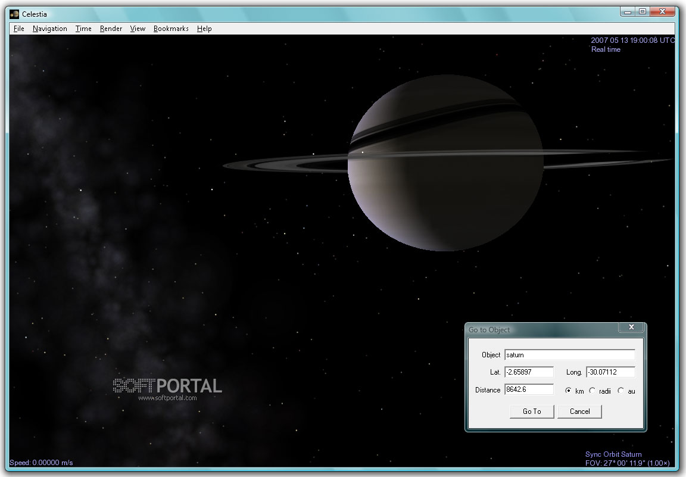
Task: Open the Render menu
Action: coord(111,29)
